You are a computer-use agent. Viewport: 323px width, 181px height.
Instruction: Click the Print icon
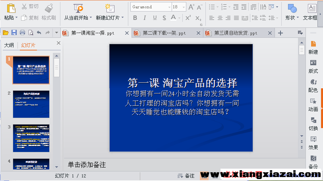pos(23,33)
